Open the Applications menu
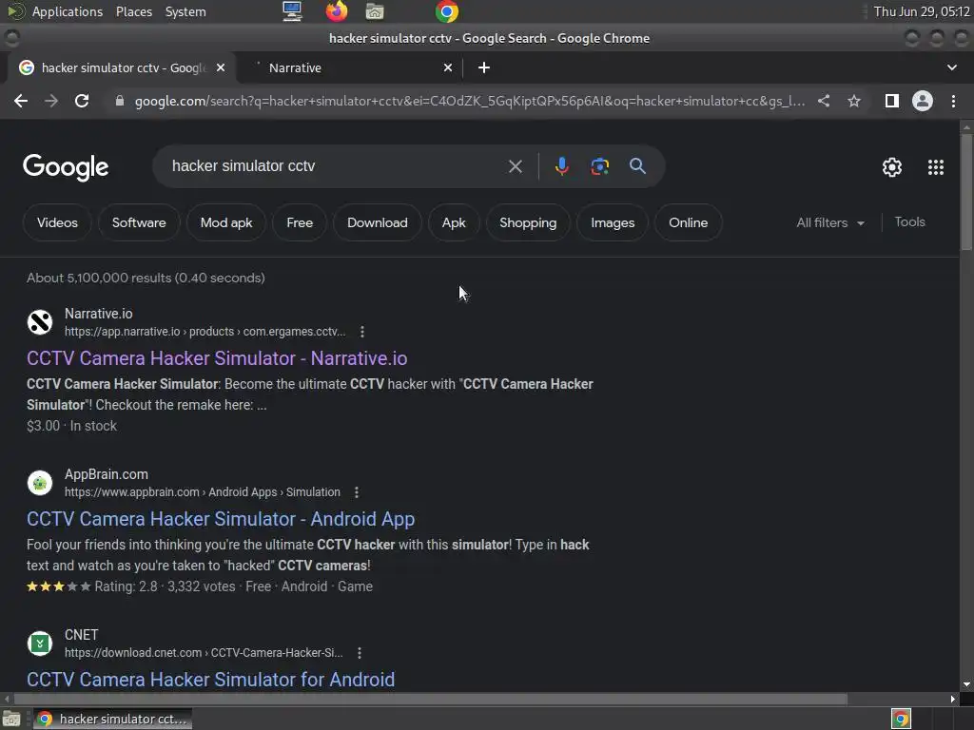This screenshot has height=730, width=974. tap(68, 11)
